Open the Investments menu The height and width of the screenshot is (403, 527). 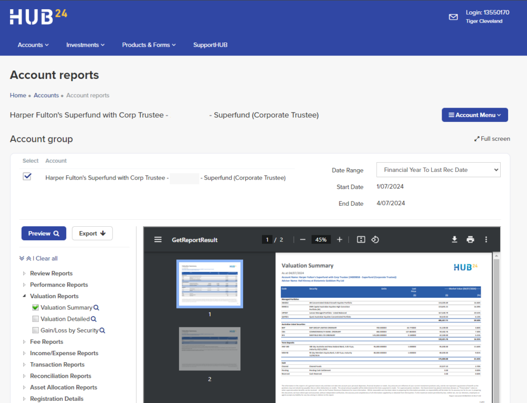pos(86,45)
